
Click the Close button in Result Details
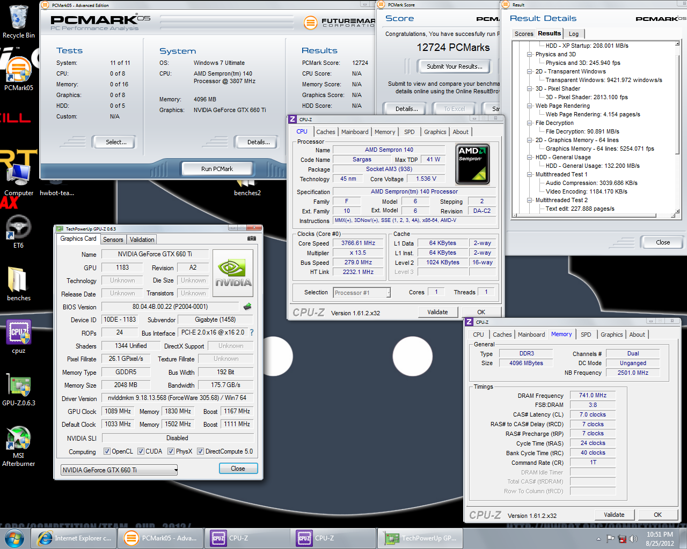(x=663, y=242)
